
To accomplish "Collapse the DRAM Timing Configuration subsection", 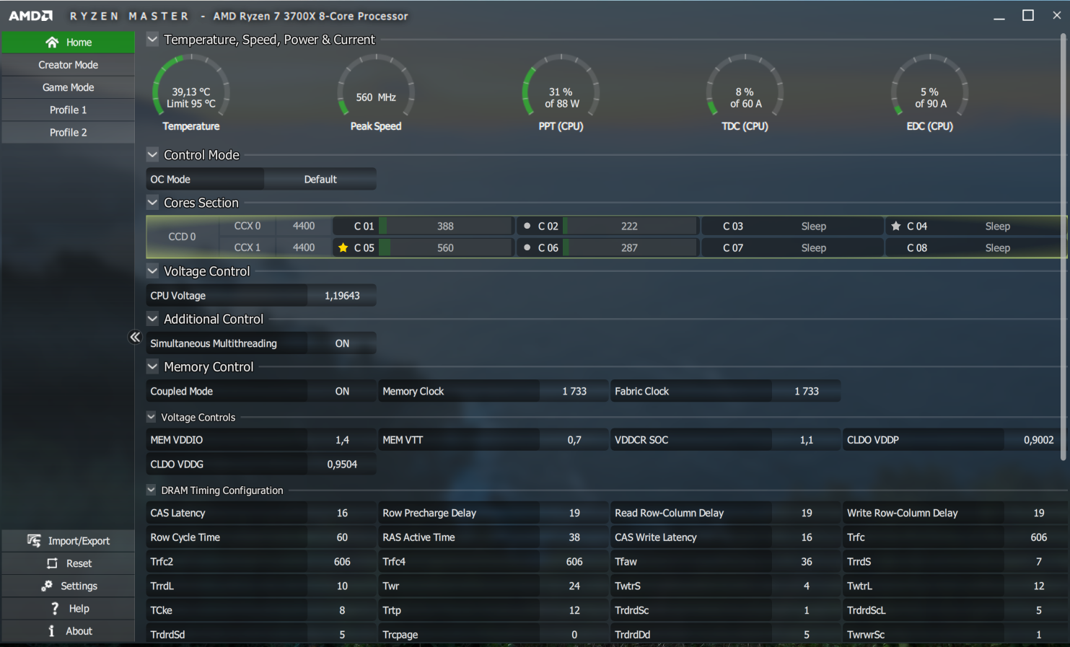I will point(151,490).
